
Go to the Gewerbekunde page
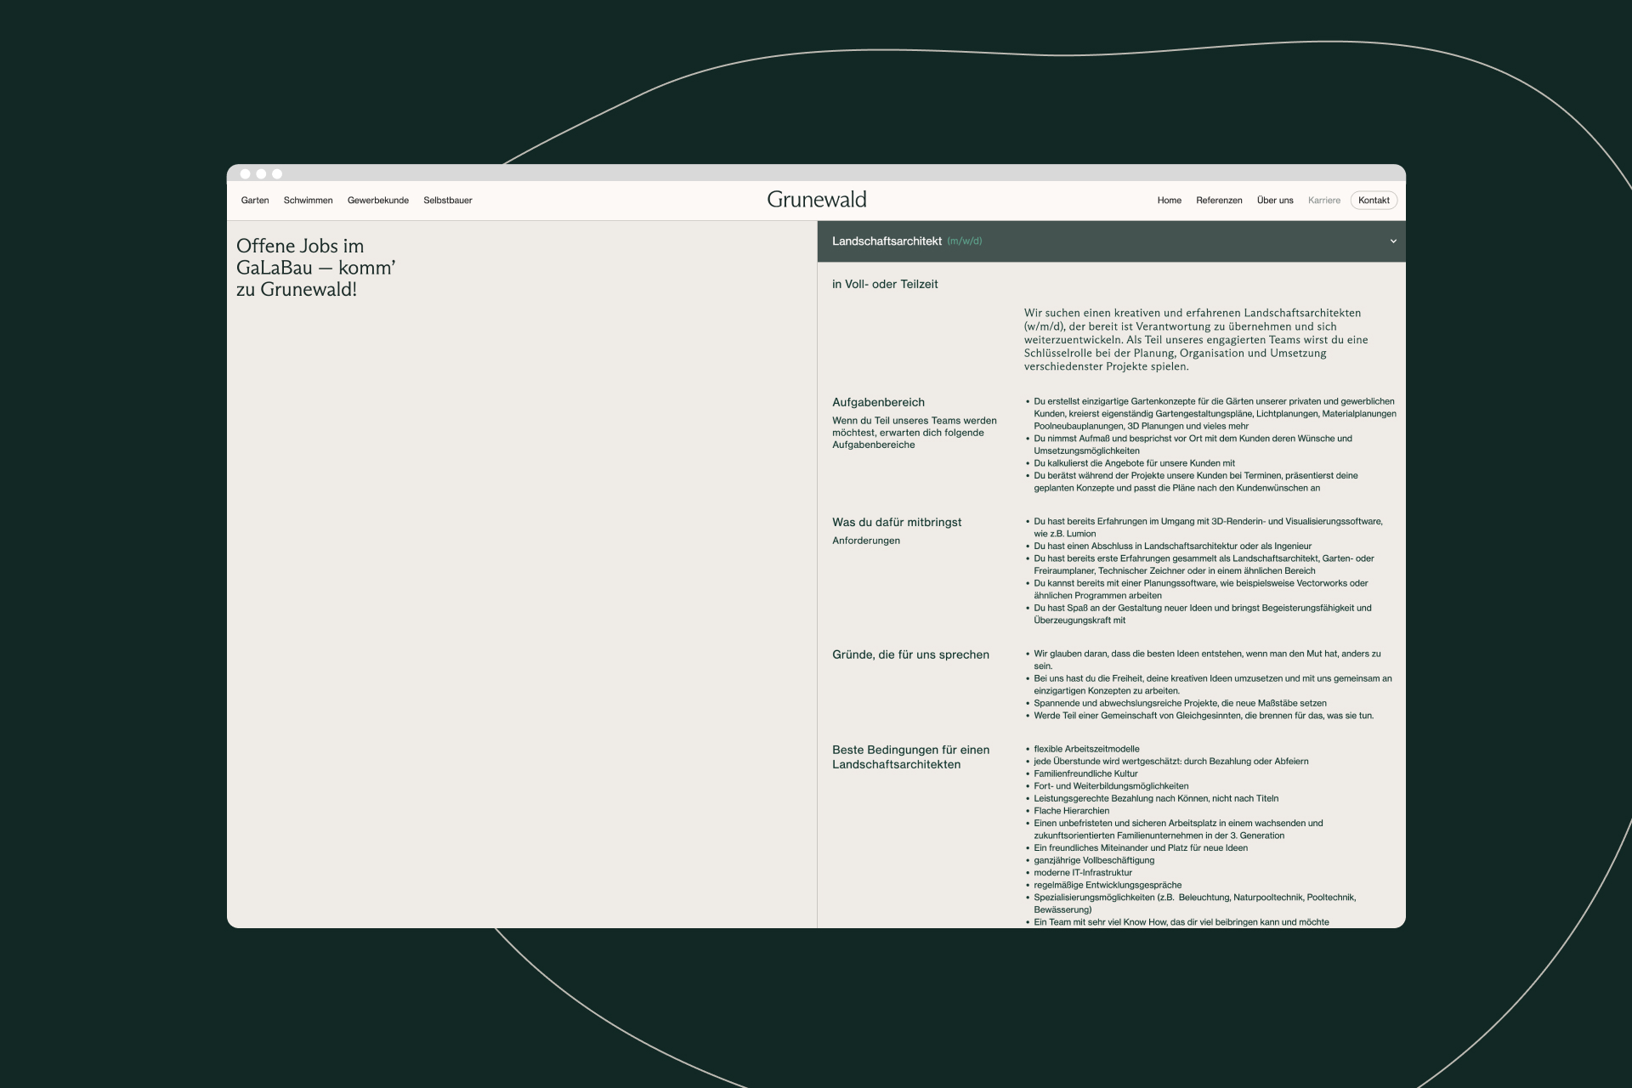point(377,201)
